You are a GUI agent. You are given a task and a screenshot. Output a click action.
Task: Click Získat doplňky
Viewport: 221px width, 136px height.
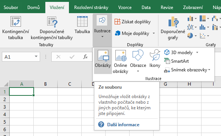[133, 22]
